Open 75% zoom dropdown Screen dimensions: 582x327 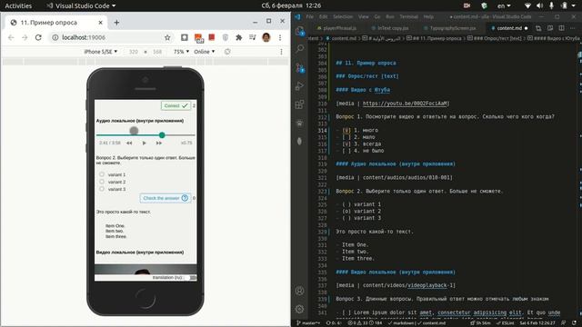tap(181, 52)
